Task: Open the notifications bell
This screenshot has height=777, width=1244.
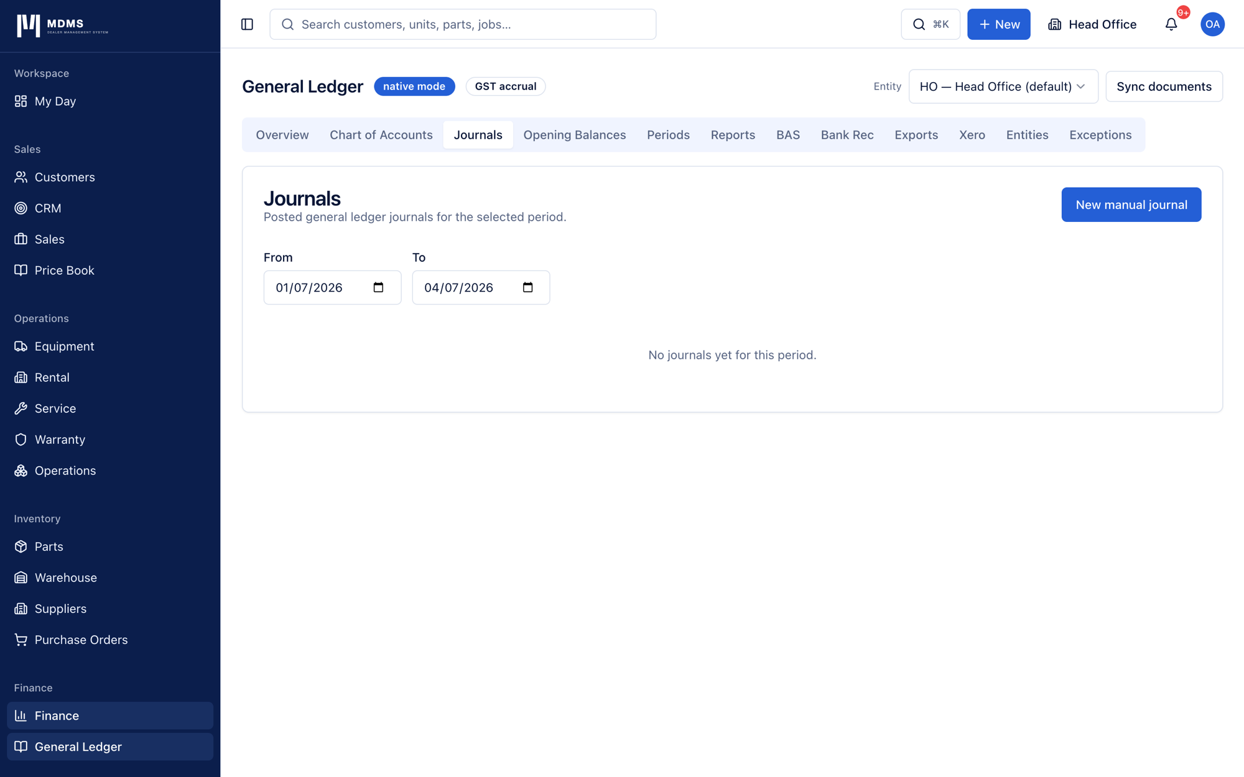Action: click(x=1171, y=24)
